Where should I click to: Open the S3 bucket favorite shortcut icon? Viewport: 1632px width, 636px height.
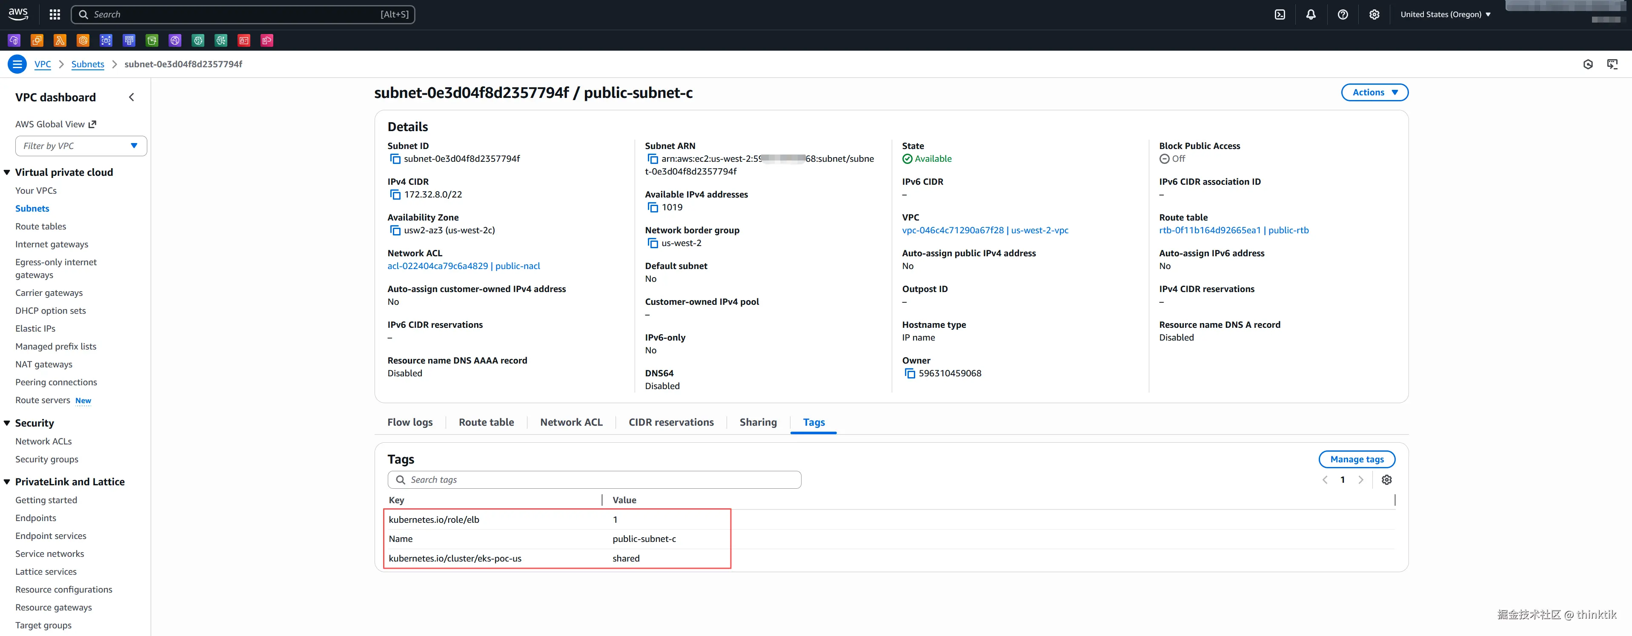tap(152, 40)
